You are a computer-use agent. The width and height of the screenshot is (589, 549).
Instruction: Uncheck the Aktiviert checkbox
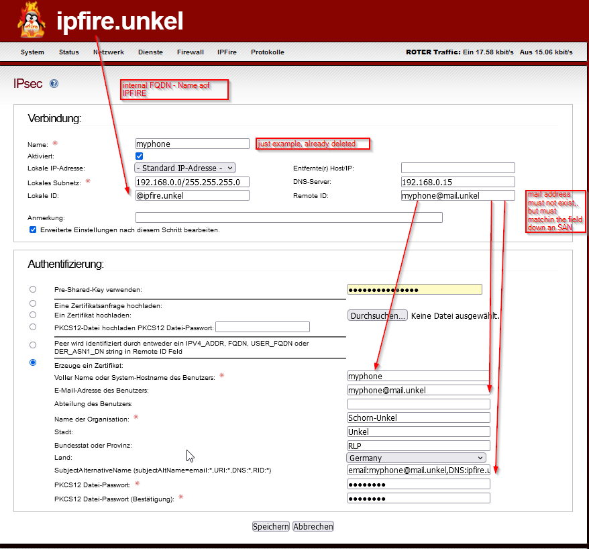140,156
